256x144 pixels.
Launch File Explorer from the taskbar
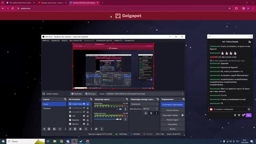[55, 141]
